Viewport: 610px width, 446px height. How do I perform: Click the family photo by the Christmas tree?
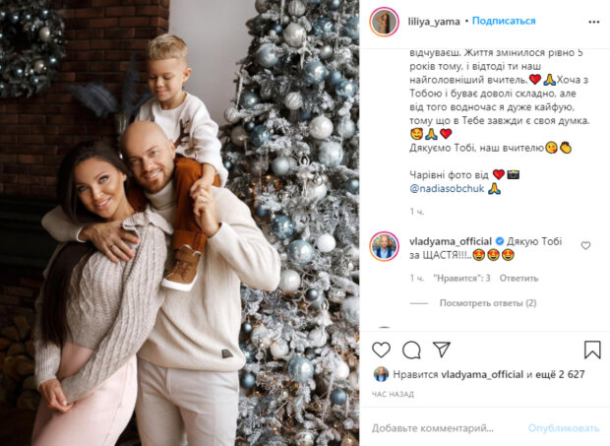coord(180,223)
